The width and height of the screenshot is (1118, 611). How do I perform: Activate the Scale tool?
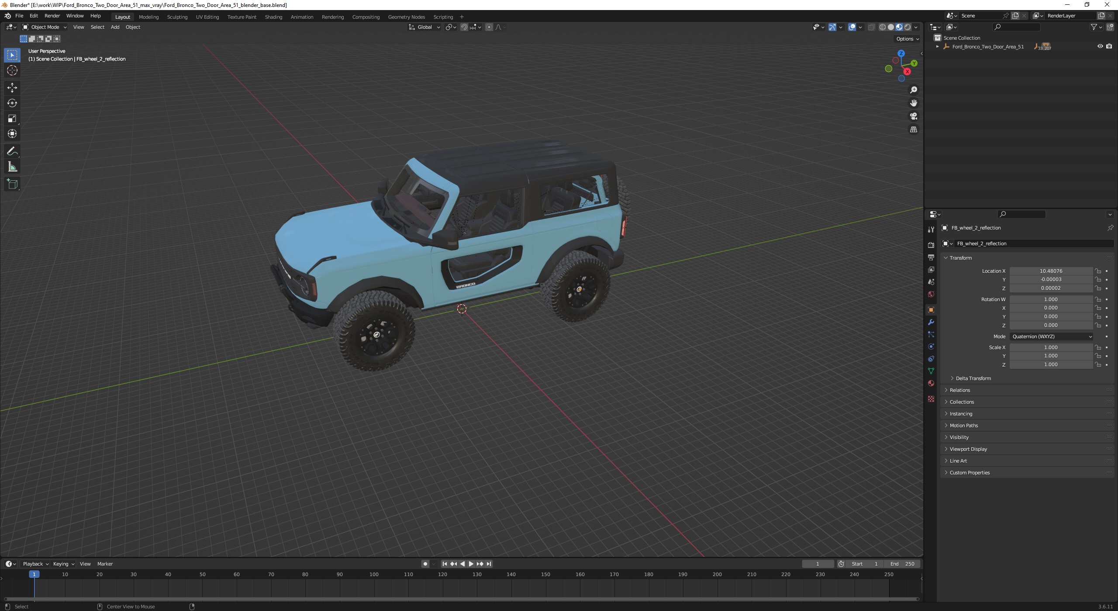click(x=12, y=118)
